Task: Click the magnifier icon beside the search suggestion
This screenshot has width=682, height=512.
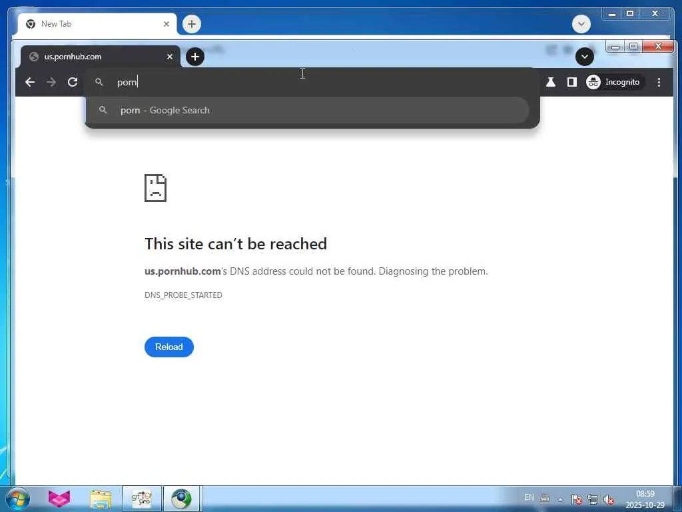Action: coord(103,110)
